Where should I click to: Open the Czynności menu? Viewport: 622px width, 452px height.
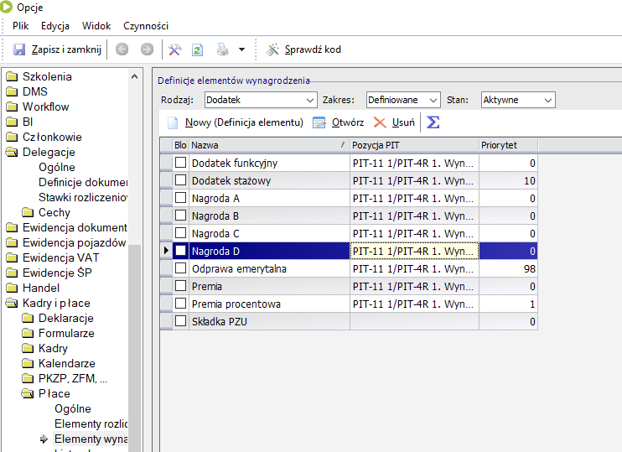click(146, 26)
